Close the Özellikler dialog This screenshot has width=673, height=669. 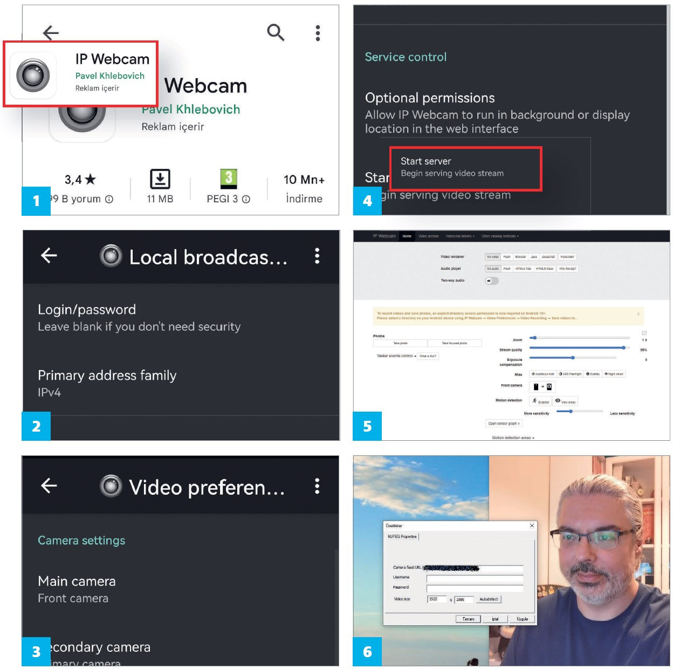pyautogui.click(x=532, y=525)
